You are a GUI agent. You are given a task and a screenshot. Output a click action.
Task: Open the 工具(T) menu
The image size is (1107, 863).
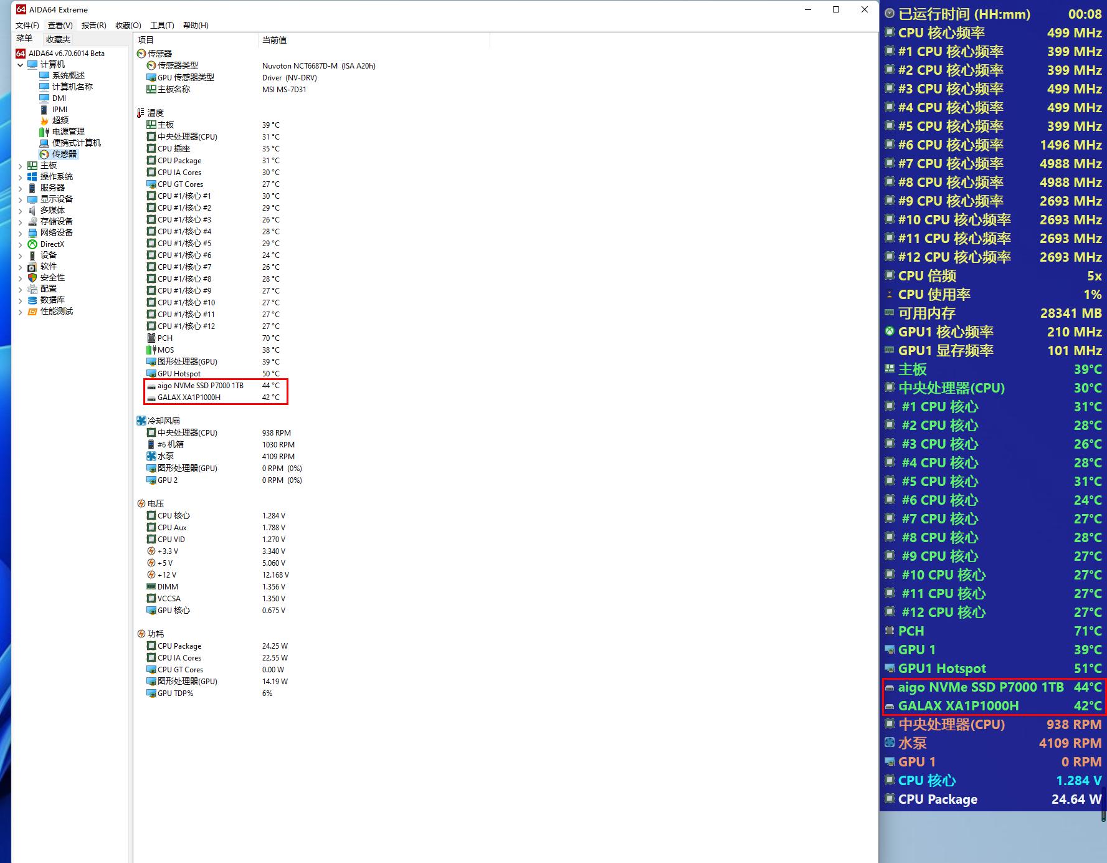161,25
